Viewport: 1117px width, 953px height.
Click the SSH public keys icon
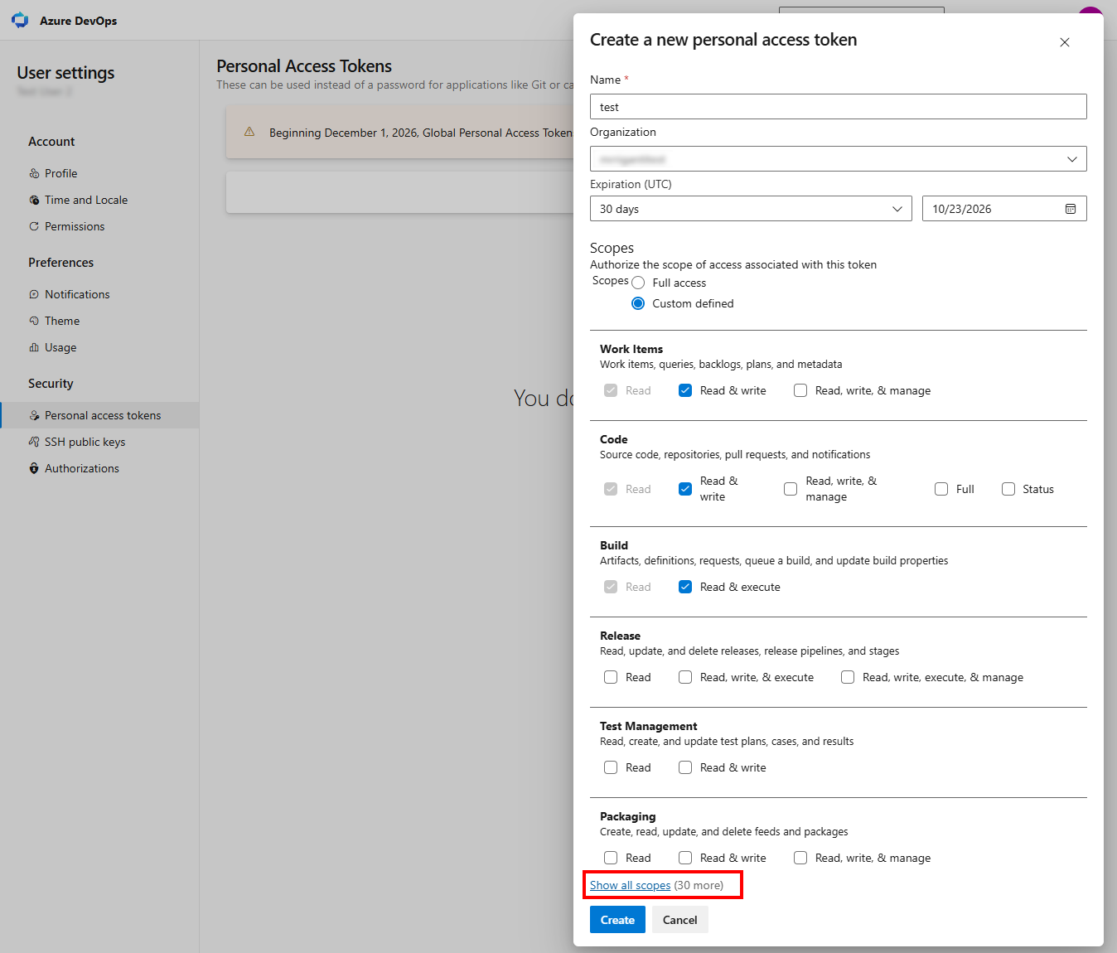(x=34, y=442)
